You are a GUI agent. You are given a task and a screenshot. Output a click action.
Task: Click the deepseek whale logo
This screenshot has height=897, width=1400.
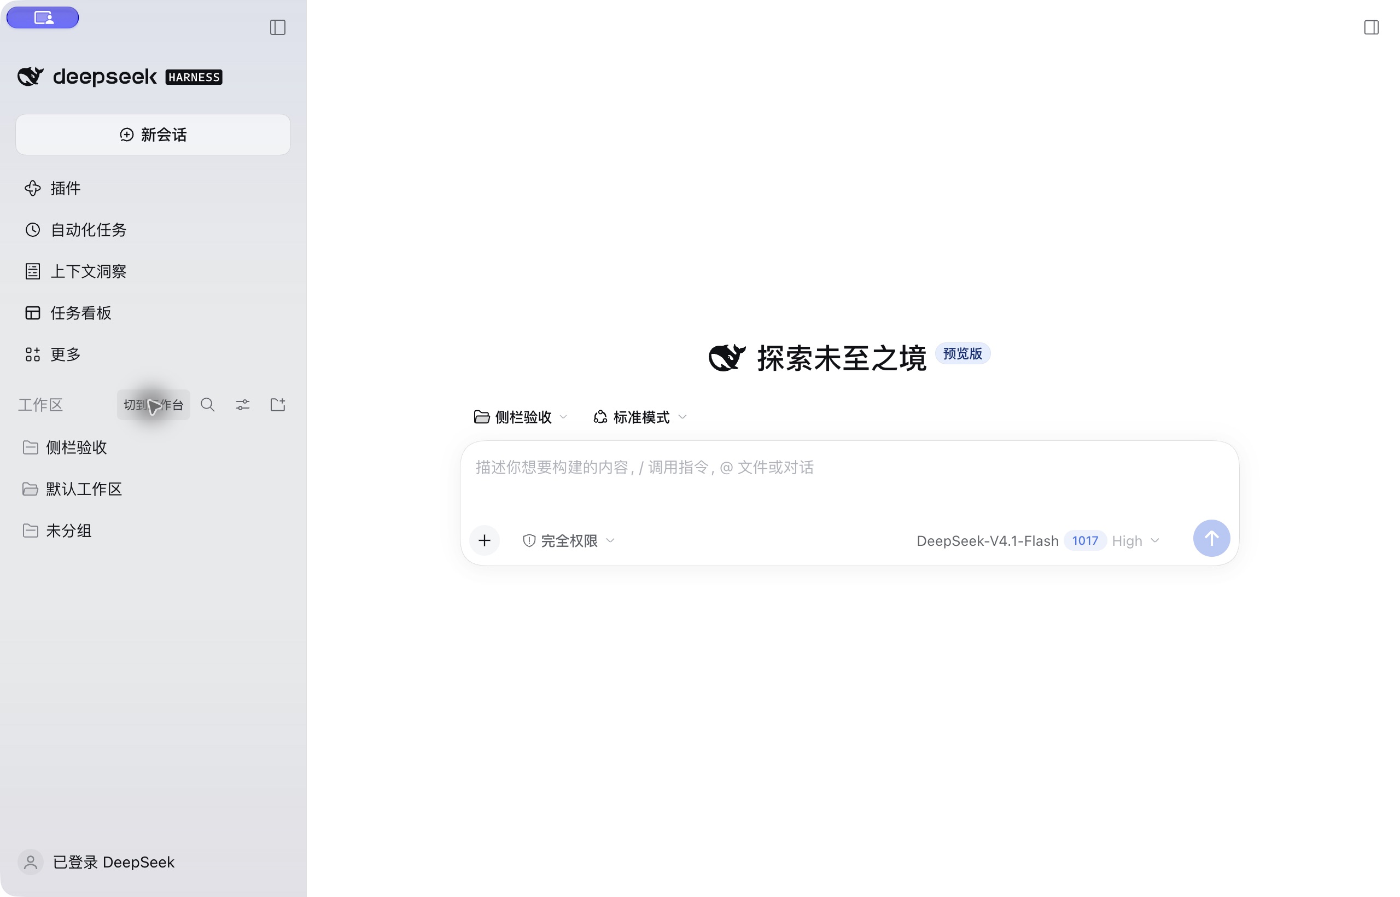pos(30,77)
